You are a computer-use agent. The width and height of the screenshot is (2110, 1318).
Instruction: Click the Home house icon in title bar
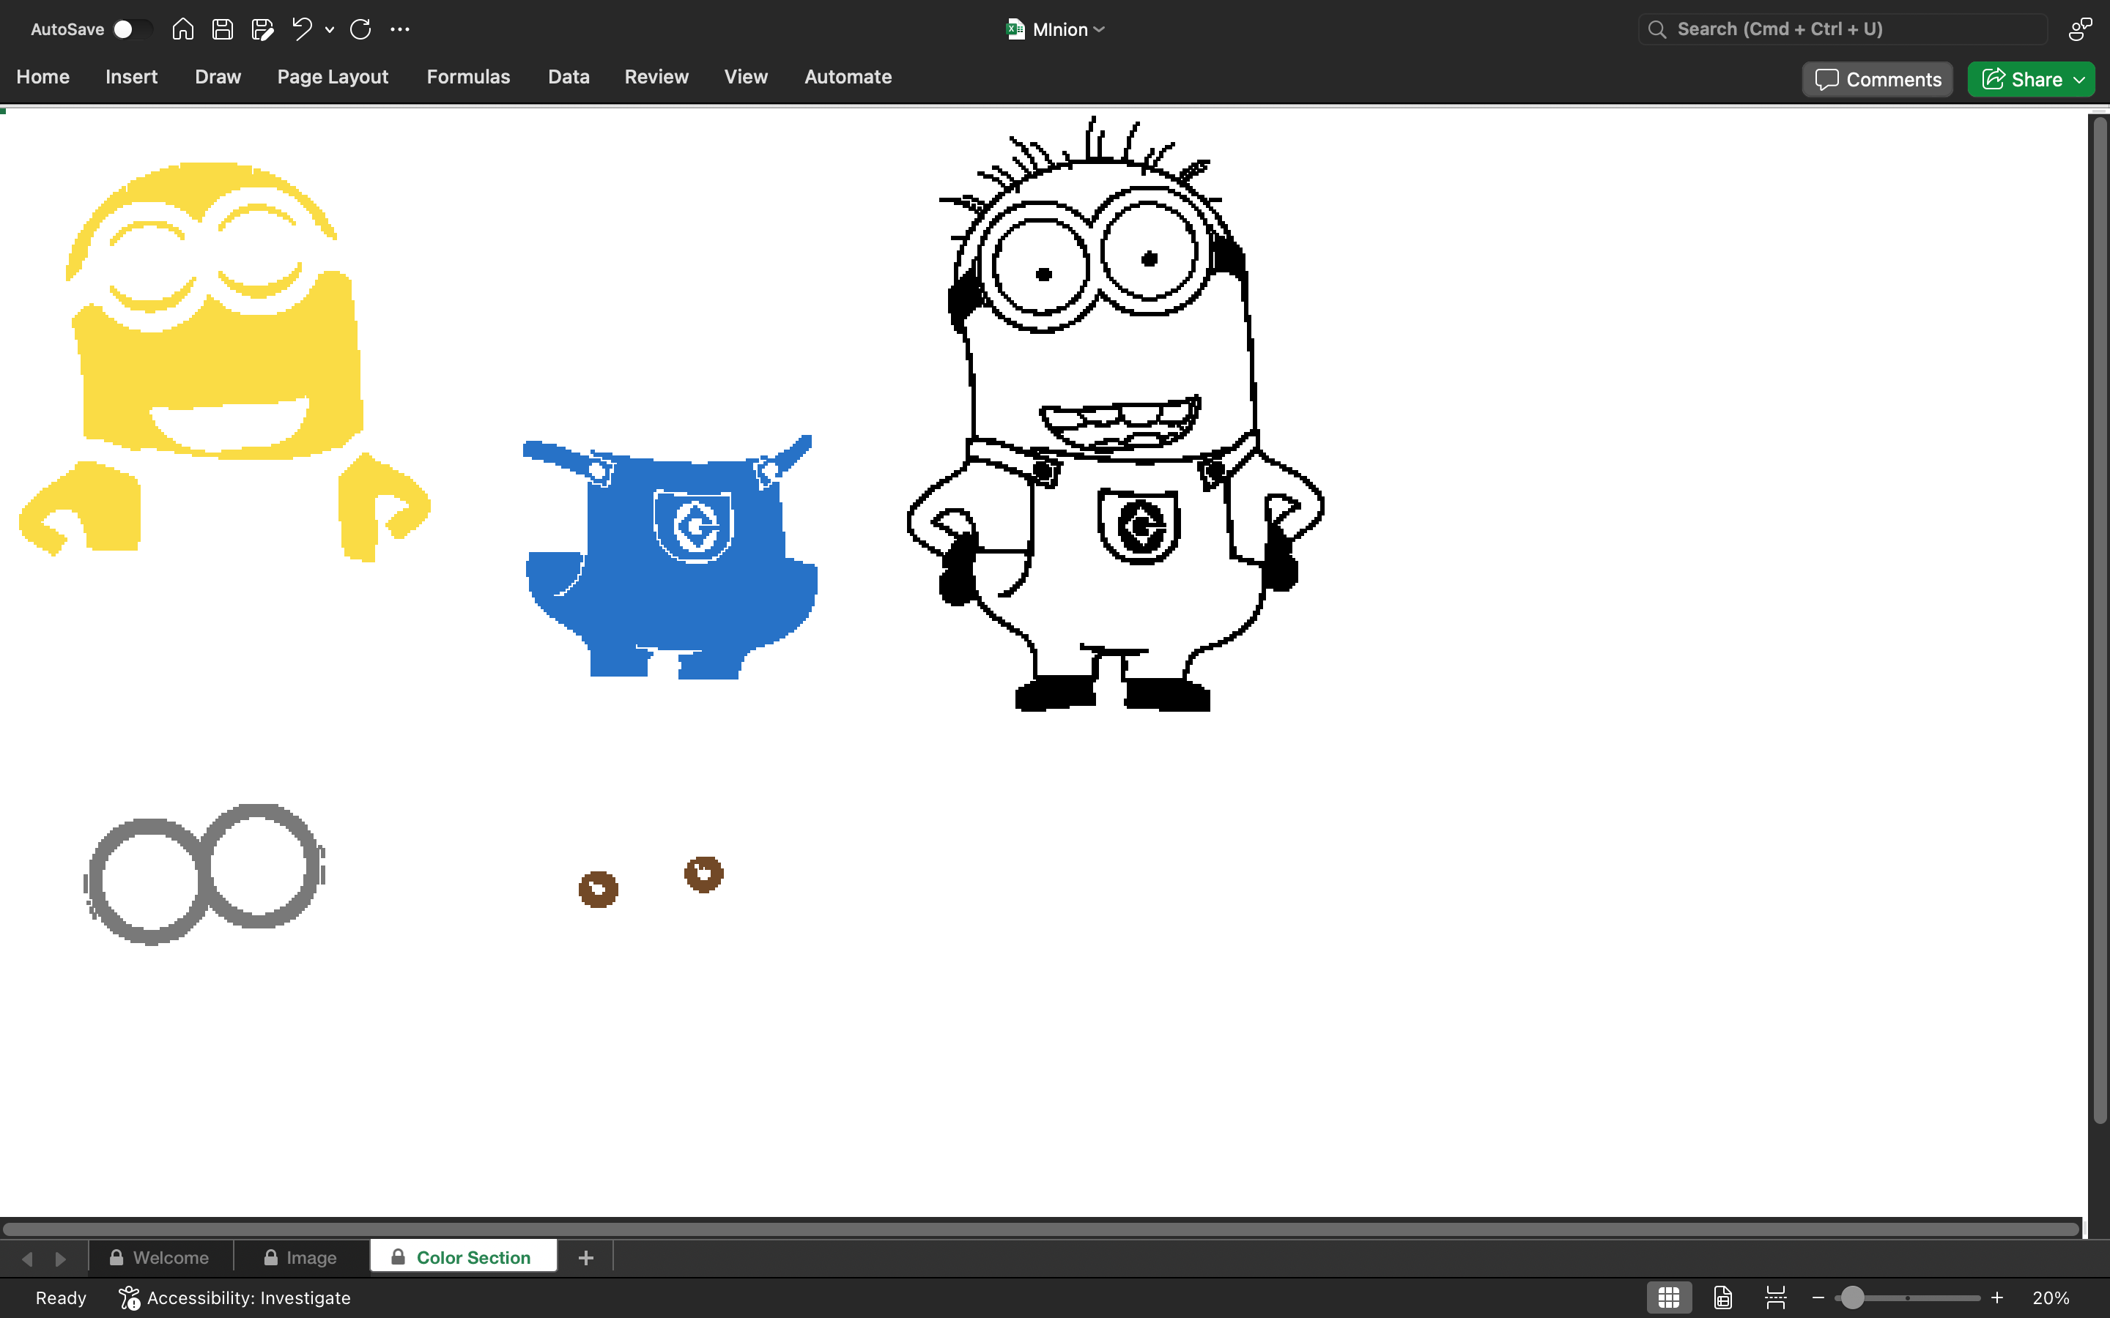pos(182,29)
